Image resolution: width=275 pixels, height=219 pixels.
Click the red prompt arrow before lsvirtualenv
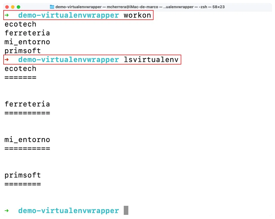[7, 60]
